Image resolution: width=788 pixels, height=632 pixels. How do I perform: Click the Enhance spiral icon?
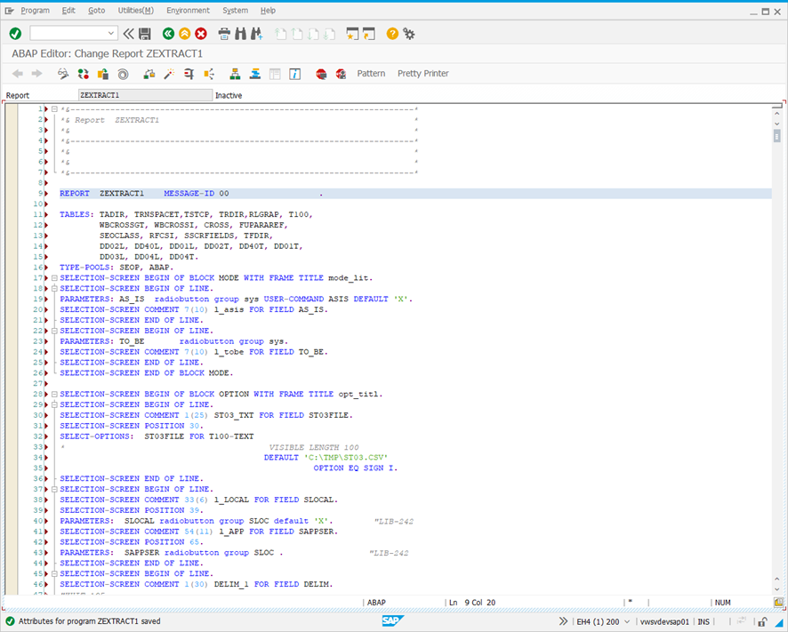pyautogui.click(x=123, y=74)
